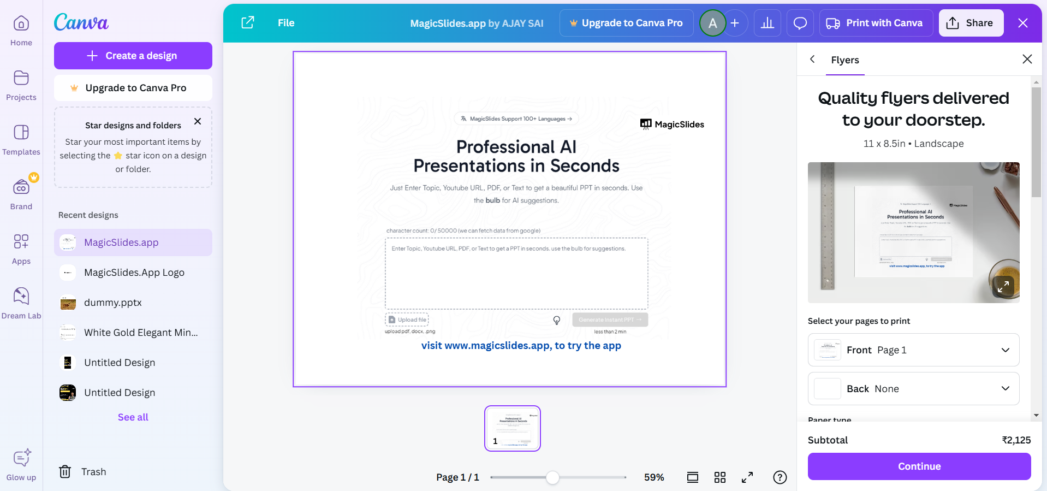Go to Home in the left sidebar
This screenshot has height=491, width=1047.
[x=21, y=31]
